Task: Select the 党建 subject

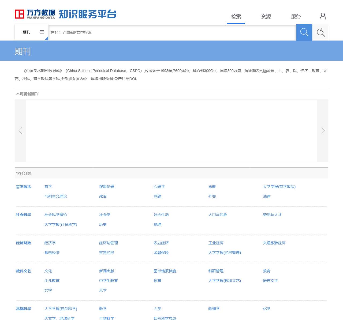Action: pos(158,197)
